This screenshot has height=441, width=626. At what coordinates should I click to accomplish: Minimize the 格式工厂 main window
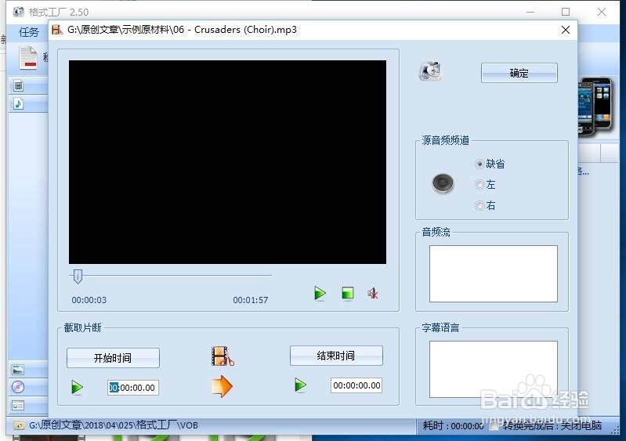point(530,12)
